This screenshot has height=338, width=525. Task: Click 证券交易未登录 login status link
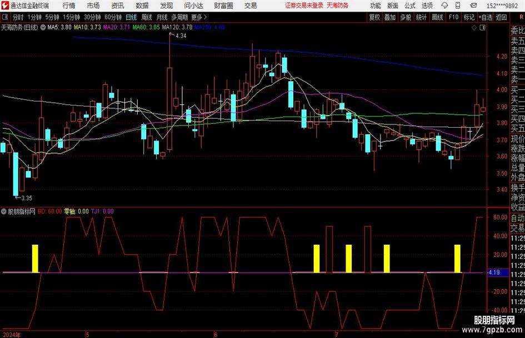pos(304,6)
